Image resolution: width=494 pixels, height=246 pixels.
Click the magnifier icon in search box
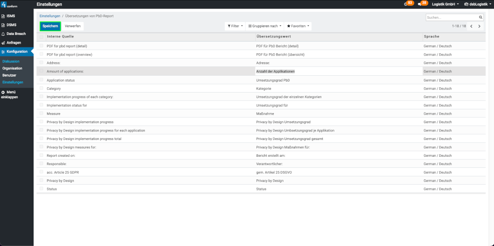[481, 17]
